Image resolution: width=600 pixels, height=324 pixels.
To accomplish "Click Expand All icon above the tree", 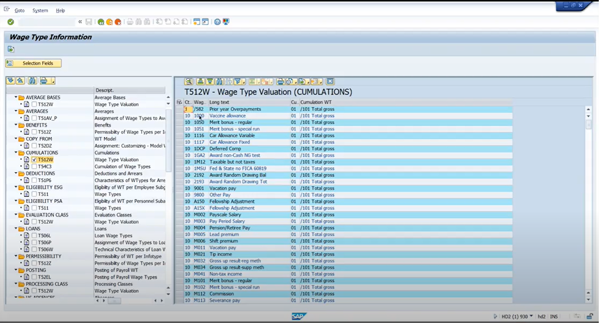I will click(10, 81).
